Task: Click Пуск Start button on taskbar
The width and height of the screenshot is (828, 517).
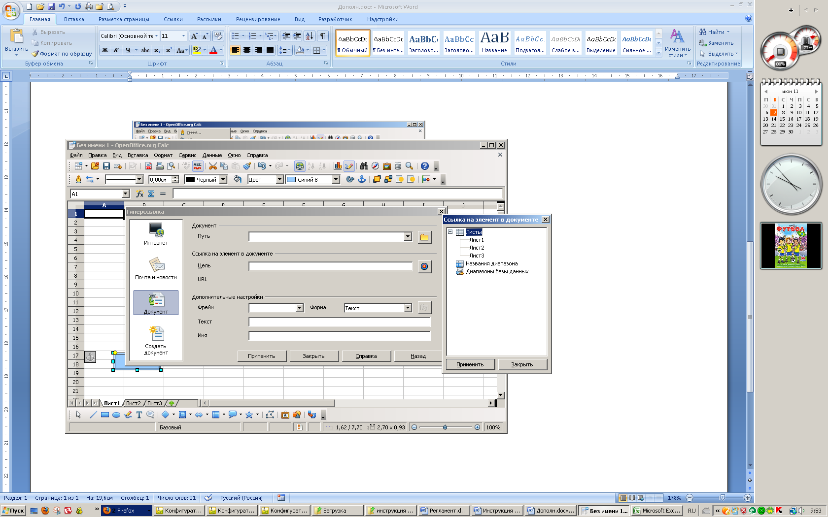Action: 13,511
